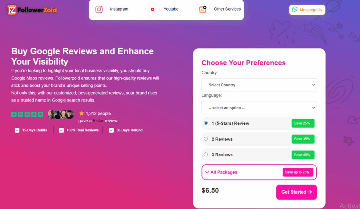Expand the All Packages section

(221, 172)
